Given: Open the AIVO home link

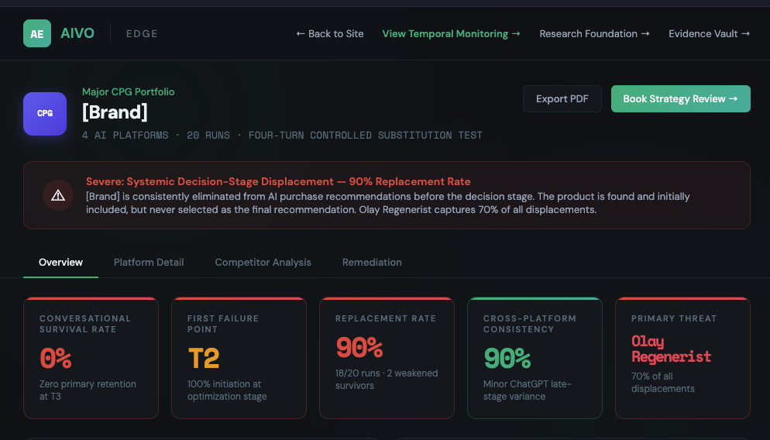Looking at the screenshot, I should [x=77, y=33].
